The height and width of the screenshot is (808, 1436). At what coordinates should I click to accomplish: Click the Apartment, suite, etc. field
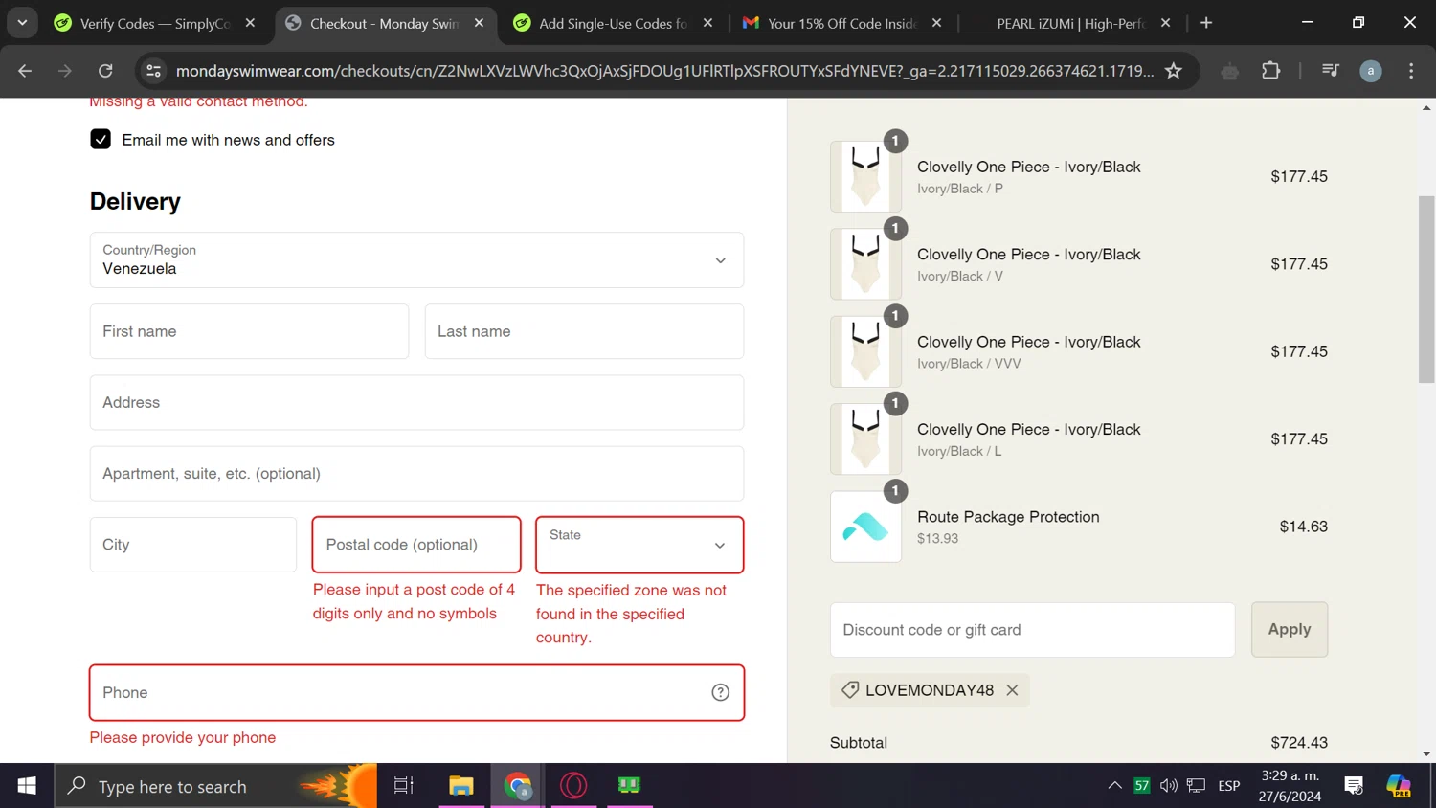pyautogui.click(x=416, y=474)
